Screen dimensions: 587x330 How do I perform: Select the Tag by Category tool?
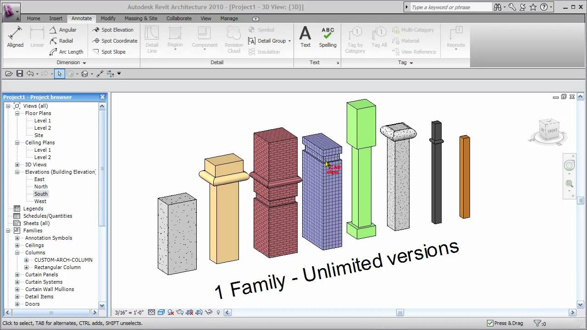click(x=355, y=39)
